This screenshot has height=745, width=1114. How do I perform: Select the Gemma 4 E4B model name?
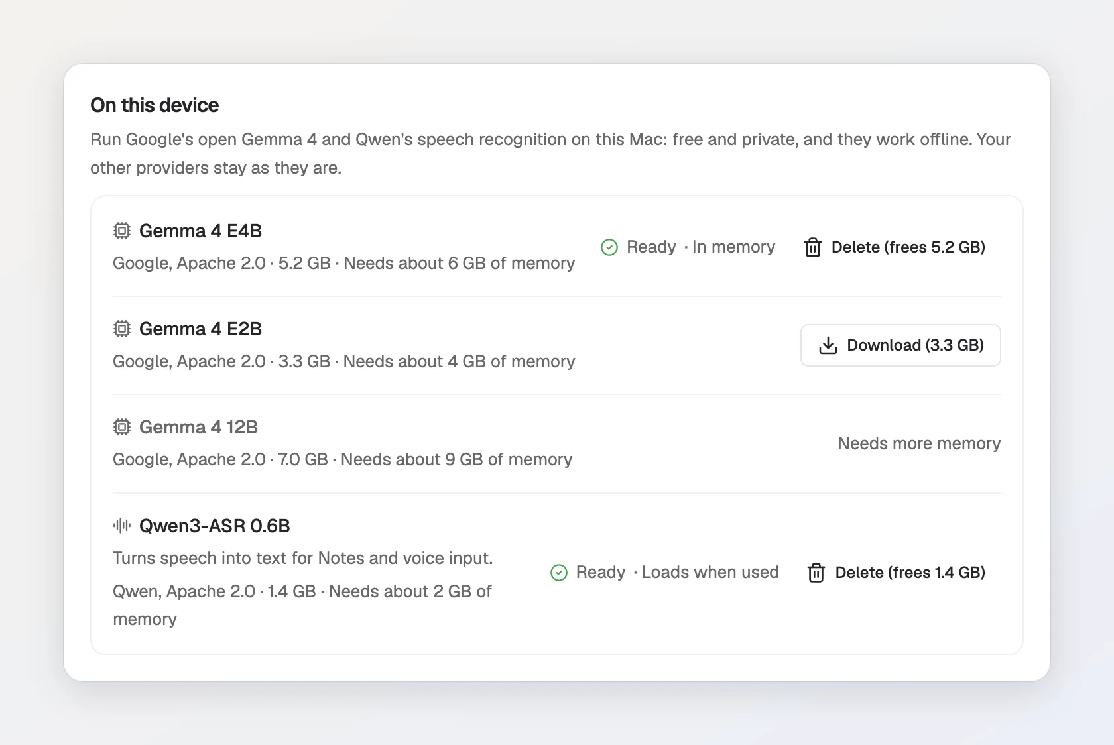coord(200,231)
